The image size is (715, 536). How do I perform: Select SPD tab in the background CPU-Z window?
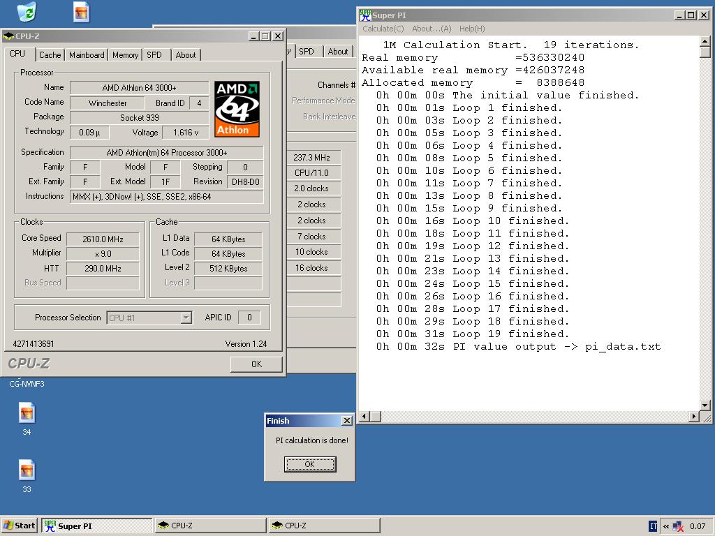pyautogui.click(x=307, y=52)
